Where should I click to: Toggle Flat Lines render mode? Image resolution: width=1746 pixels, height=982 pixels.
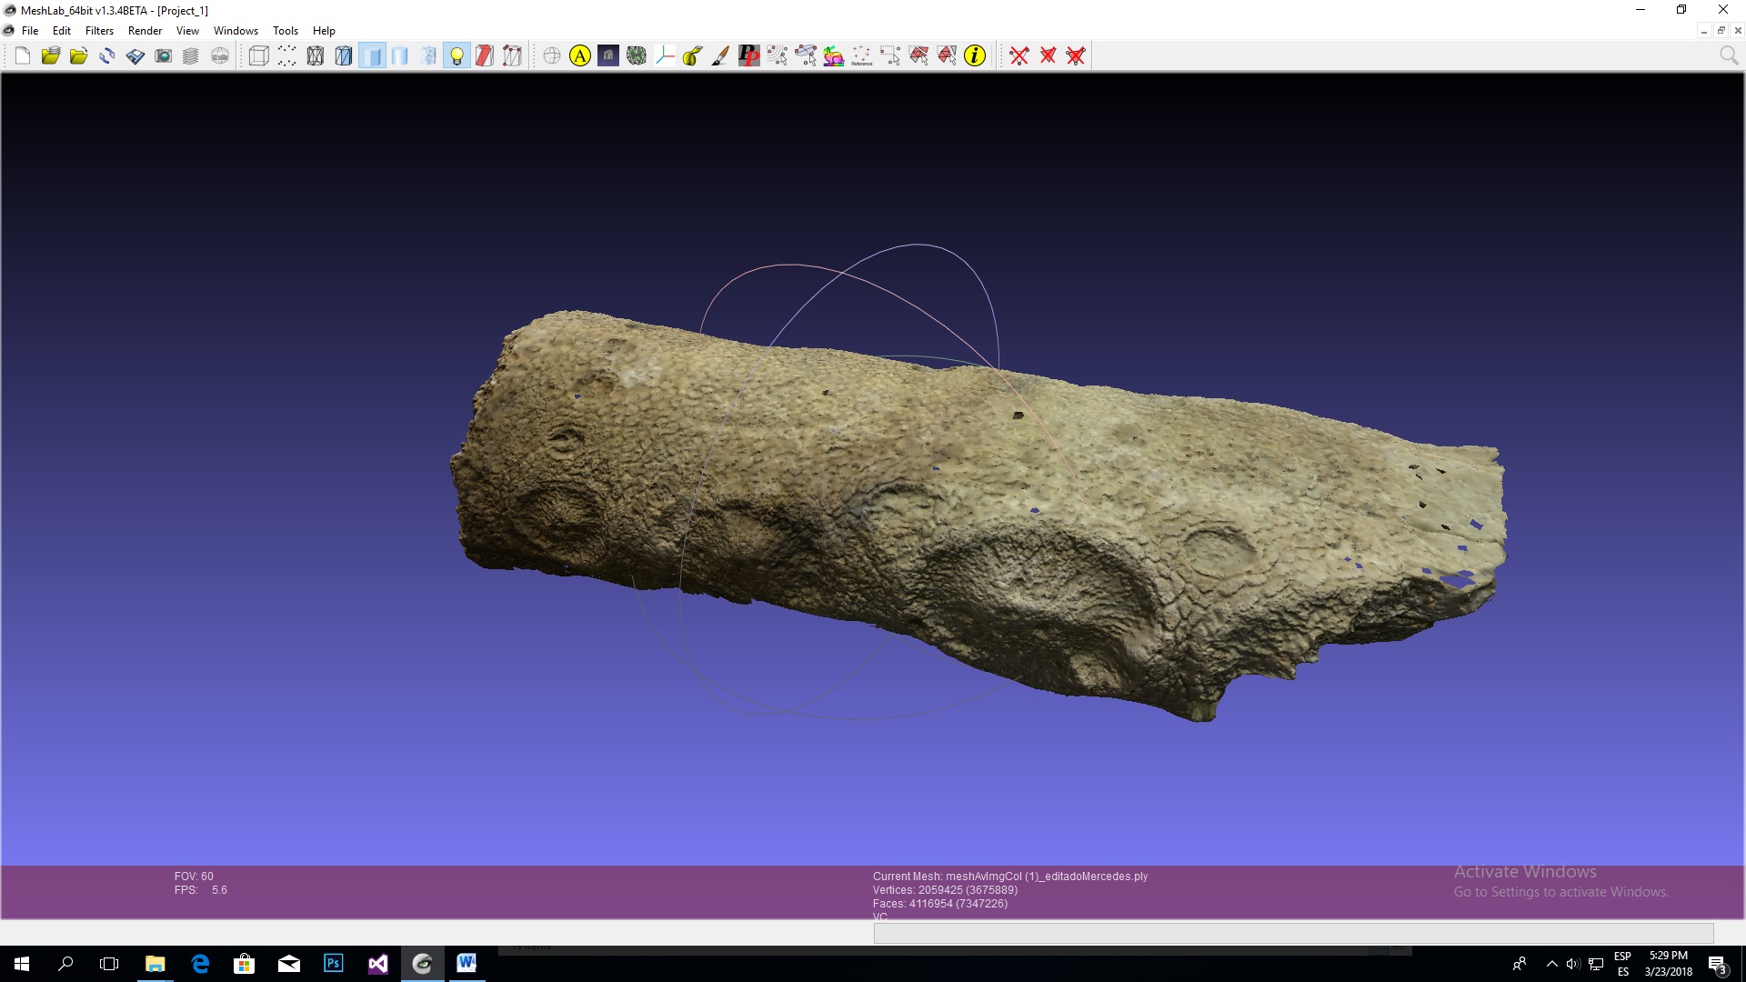[344, 56]
